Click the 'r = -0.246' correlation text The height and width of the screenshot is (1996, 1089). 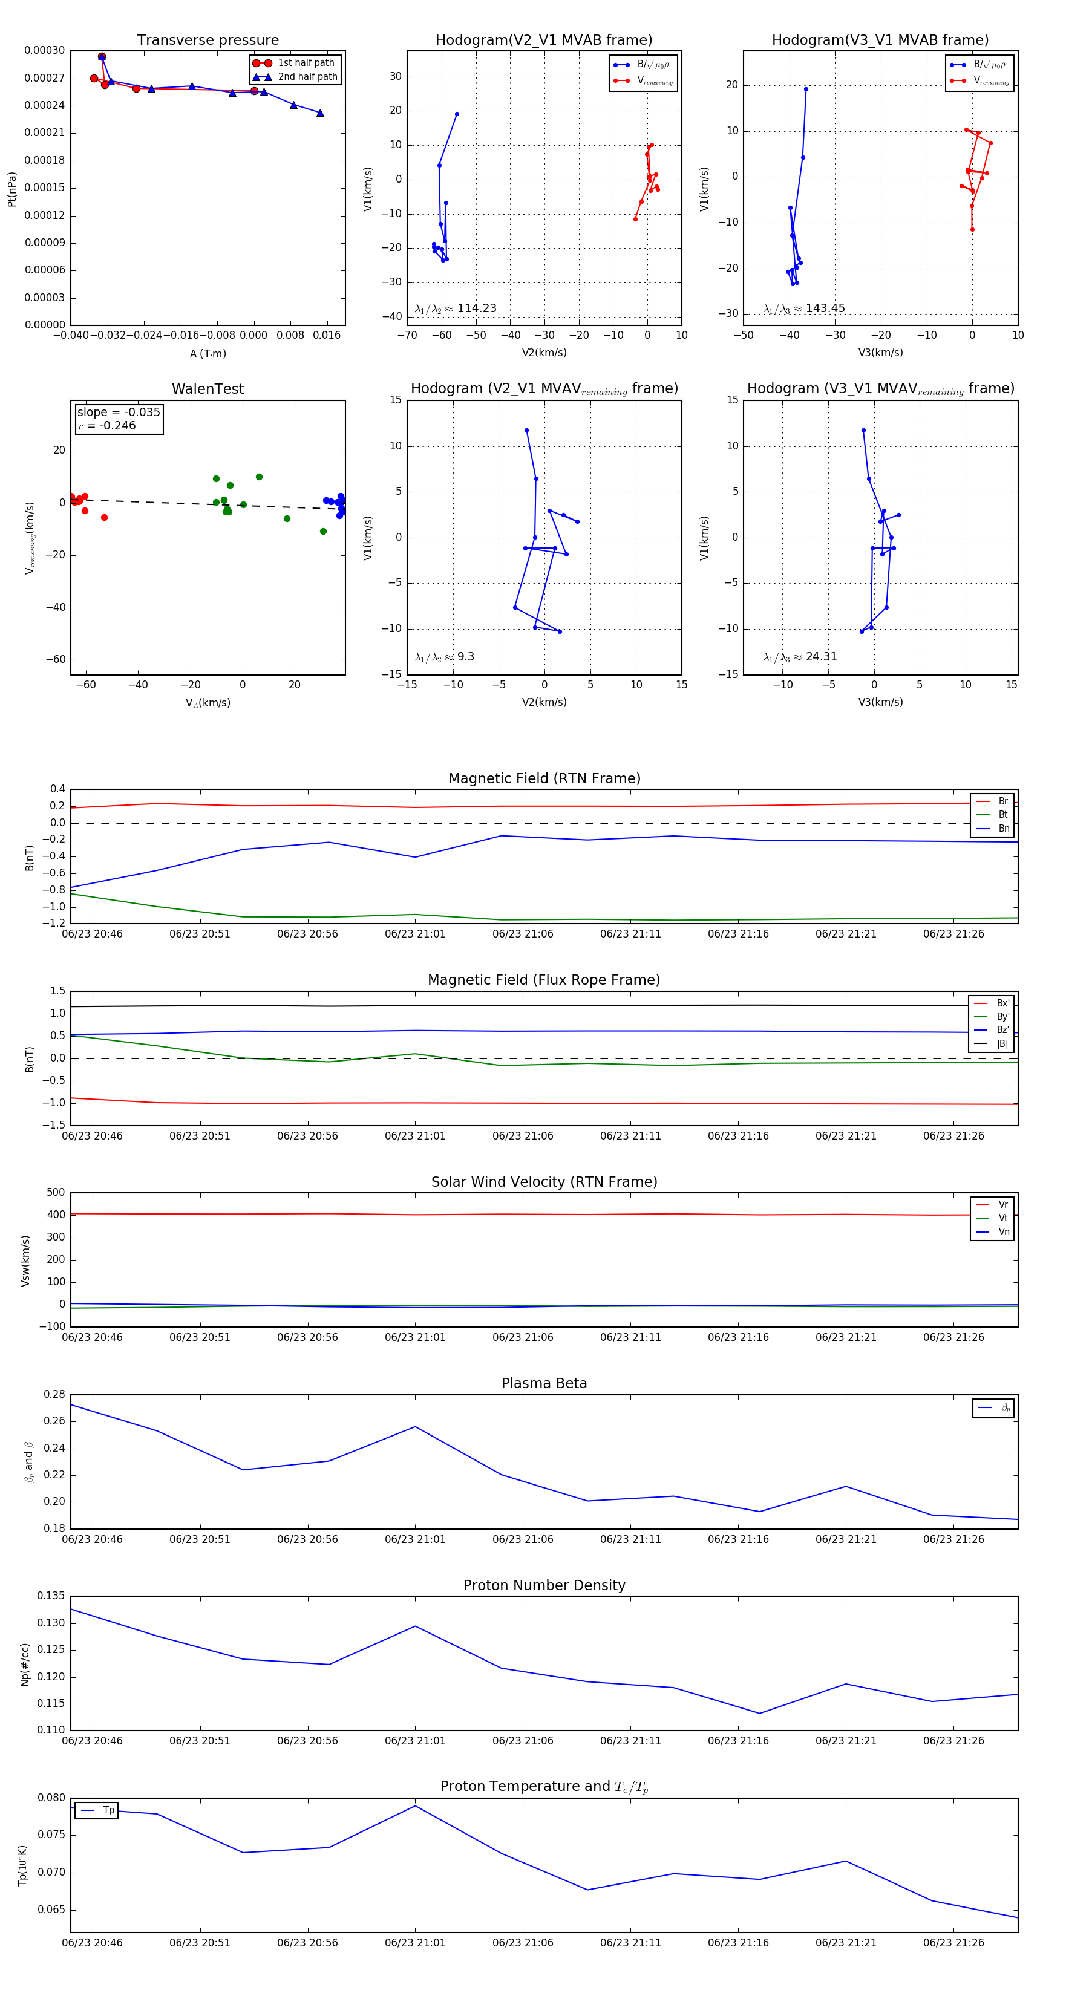click(x=107, y=425)
